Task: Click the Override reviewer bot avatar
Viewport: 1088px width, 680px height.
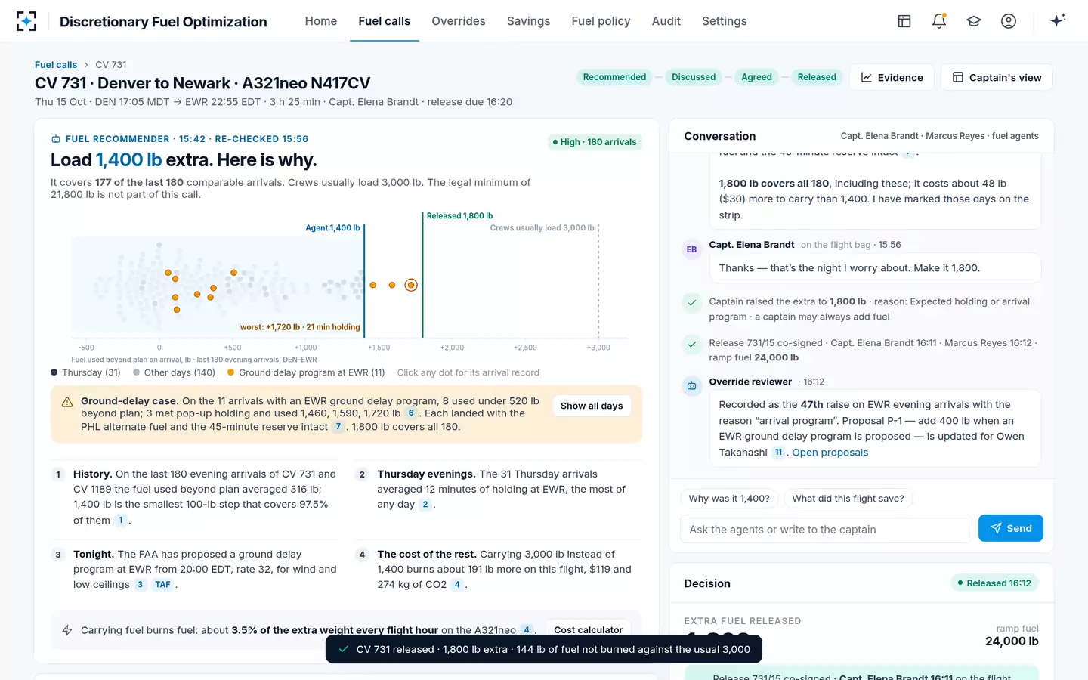Action: click(691, 386)
